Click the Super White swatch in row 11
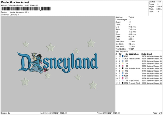This screenshot has width=163, height=115. click(x=123, y=81)
